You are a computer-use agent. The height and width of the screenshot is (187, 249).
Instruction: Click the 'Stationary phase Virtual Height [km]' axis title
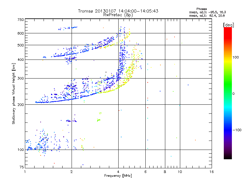point(14,93)
